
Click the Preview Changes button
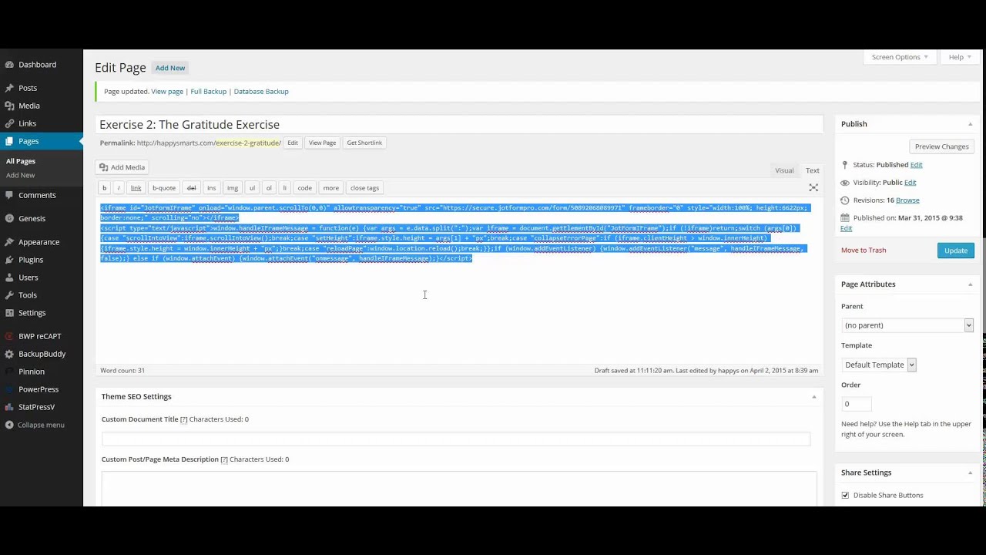[x=941, y=146]
